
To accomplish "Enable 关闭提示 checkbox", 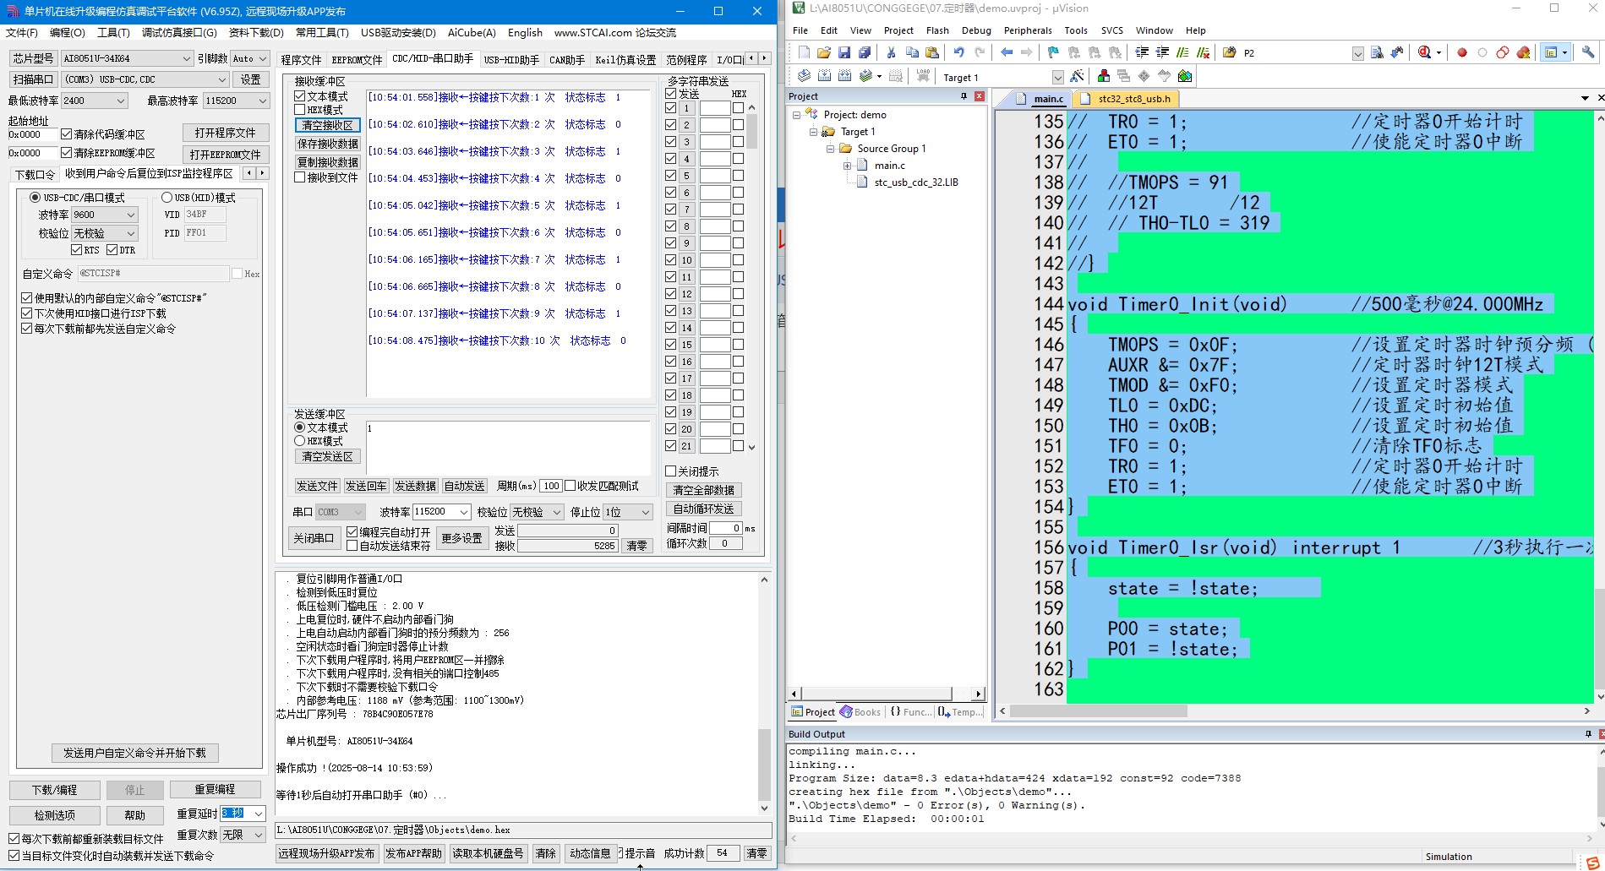I will pos(670,471).
